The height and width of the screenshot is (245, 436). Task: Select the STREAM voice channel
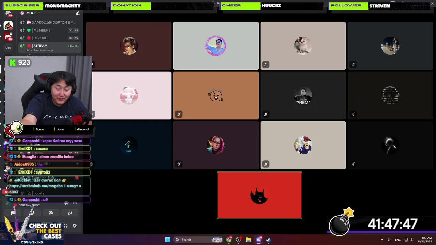49,46
